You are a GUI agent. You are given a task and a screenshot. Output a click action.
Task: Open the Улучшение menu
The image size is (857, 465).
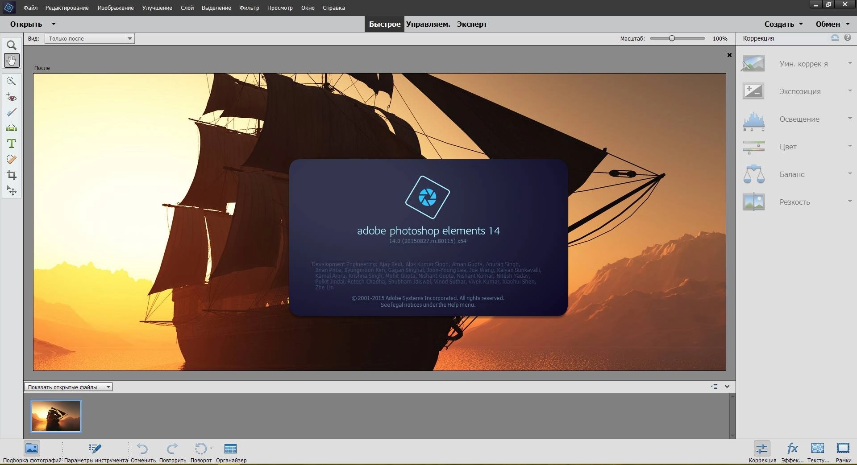pos(157,8)
